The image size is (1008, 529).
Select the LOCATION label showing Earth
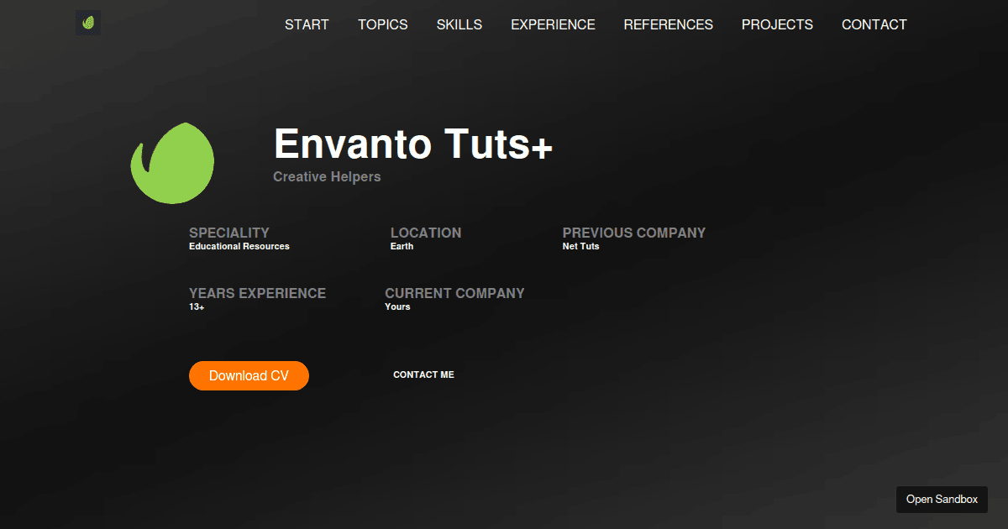point(426,233)
